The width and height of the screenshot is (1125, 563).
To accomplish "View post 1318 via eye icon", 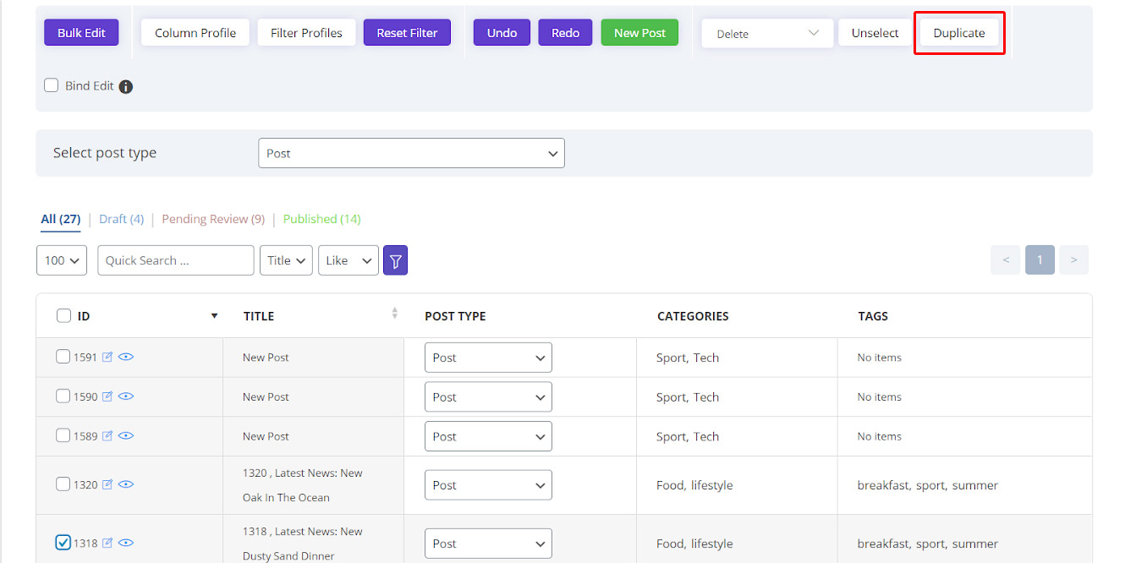I will (x=126, y=543).
